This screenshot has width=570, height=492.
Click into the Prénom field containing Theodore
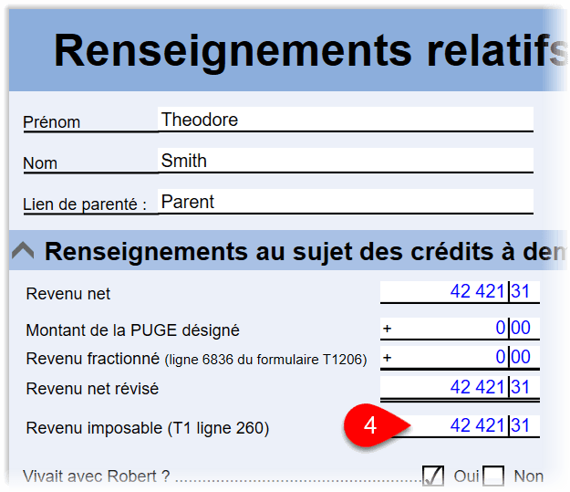click(345, 120)
